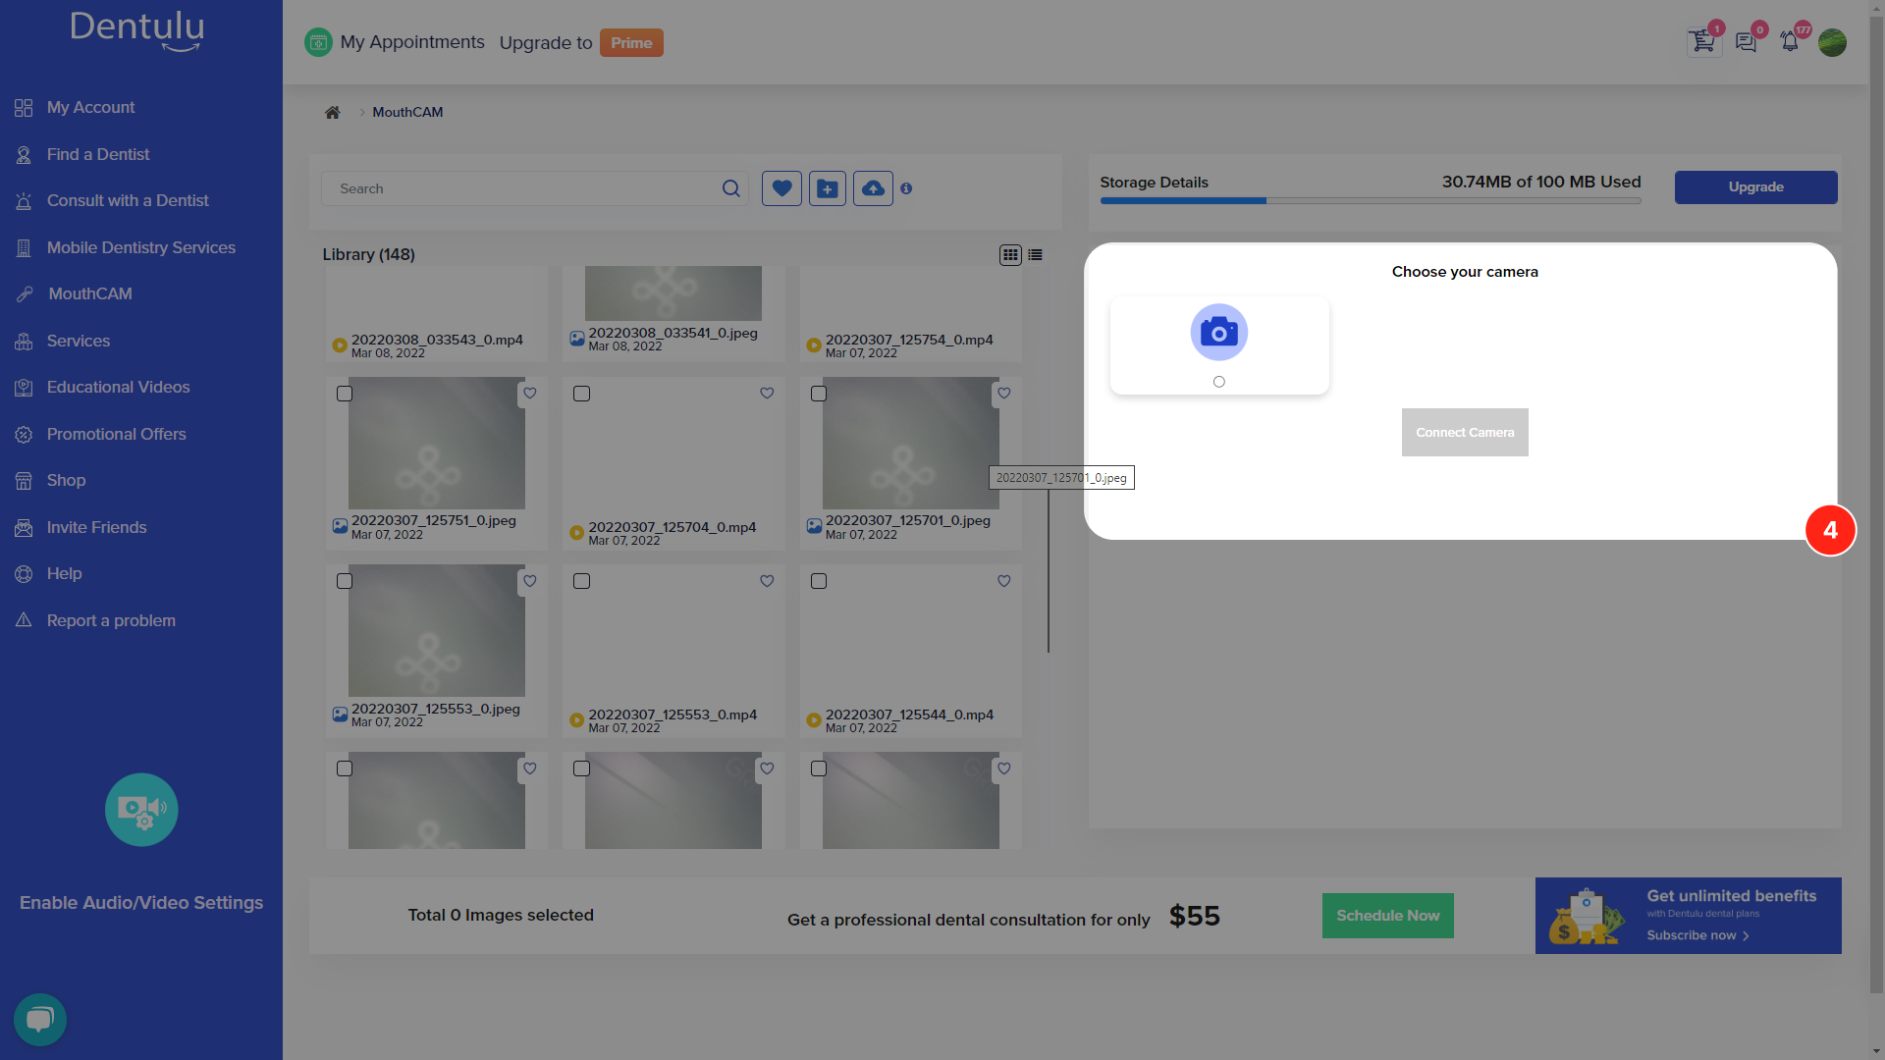Tick checkbox for 20220307_125544_0.mp4
This screenshot has width=1885, height=1060.
[x=819, y=581]
